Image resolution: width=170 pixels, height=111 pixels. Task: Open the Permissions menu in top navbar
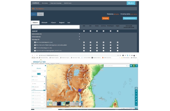[45, 3]
